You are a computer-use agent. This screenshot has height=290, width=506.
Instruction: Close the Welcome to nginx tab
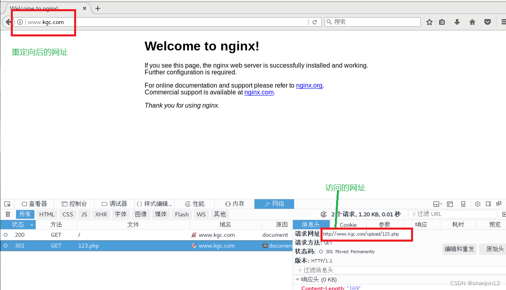(85, 8)
